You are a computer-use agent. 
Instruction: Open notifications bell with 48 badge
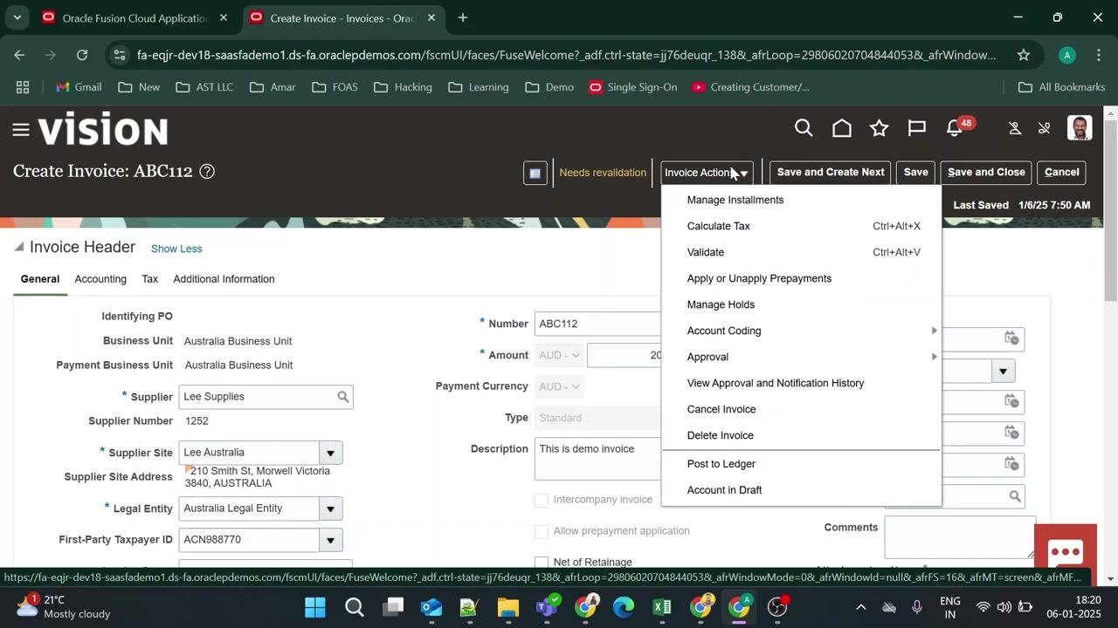(956, 127)
